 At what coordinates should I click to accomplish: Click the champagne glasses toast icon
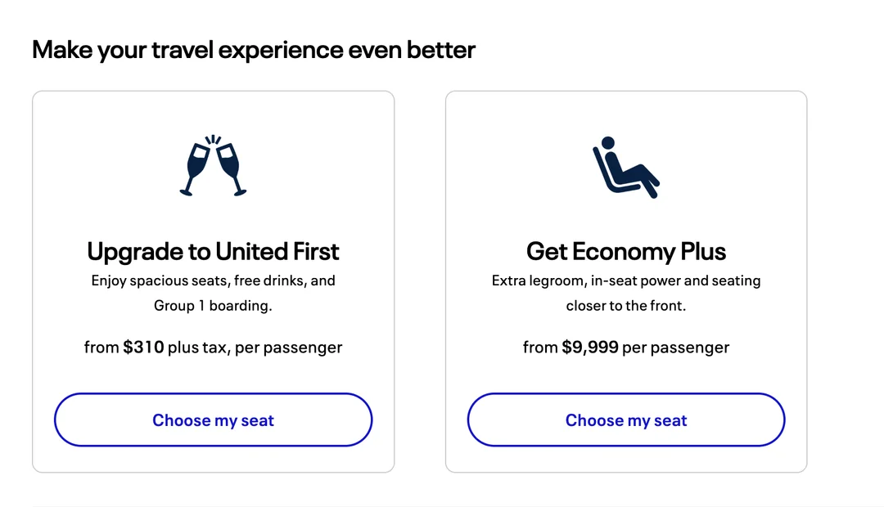click(x=213, y=166)
